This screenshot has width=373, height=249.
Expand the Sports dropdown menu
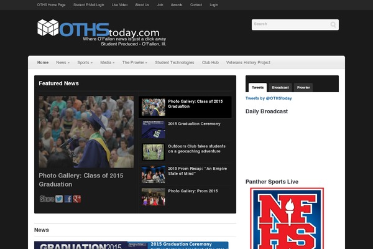click(85, 62)
